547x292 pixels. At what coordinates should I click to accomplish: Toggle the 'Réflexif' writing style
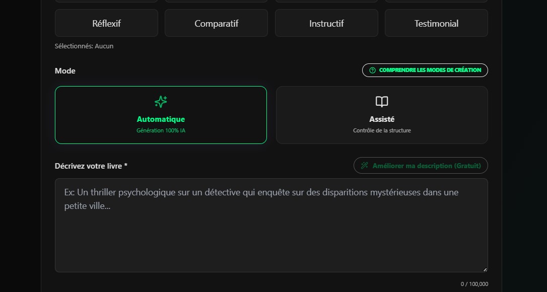[x=106, y=23]
